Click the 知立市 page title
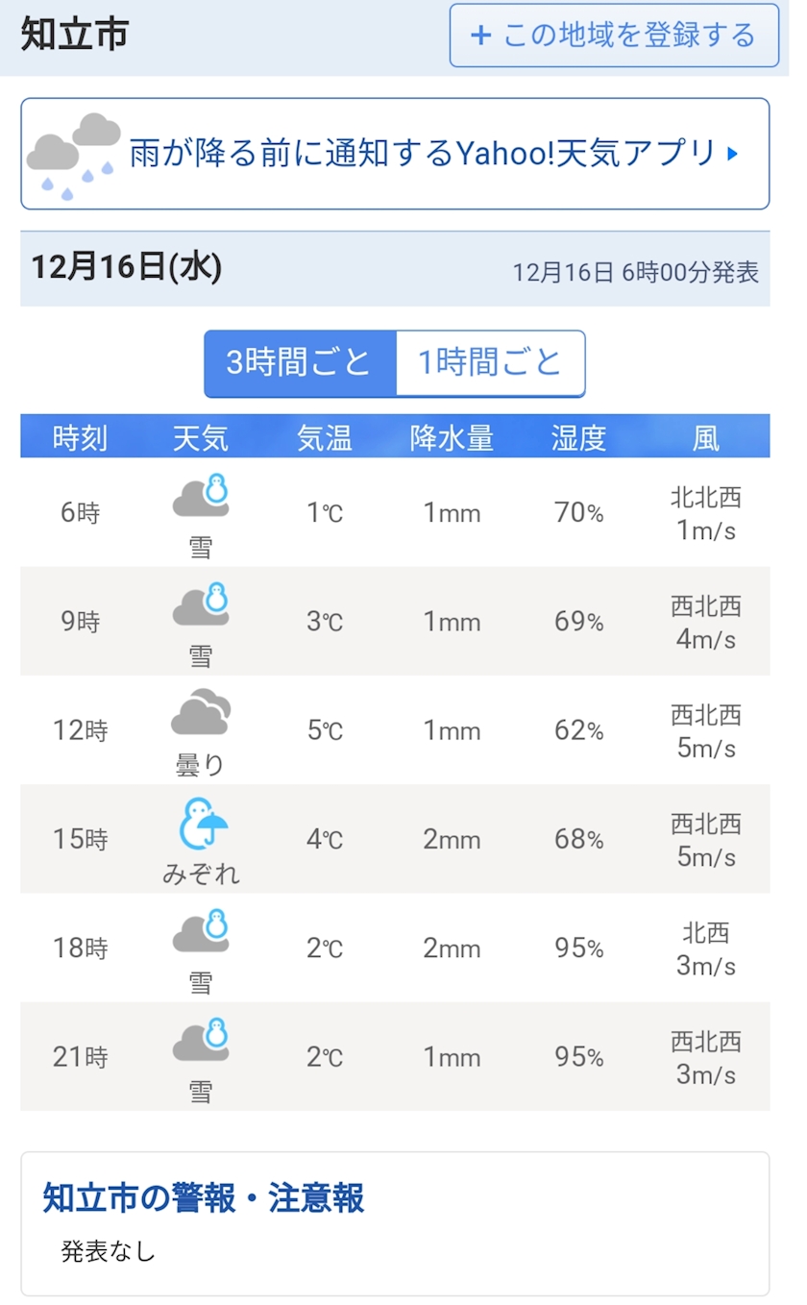 point(74,36)
